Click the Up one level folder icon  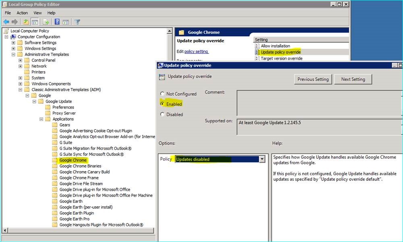(26, 22)
